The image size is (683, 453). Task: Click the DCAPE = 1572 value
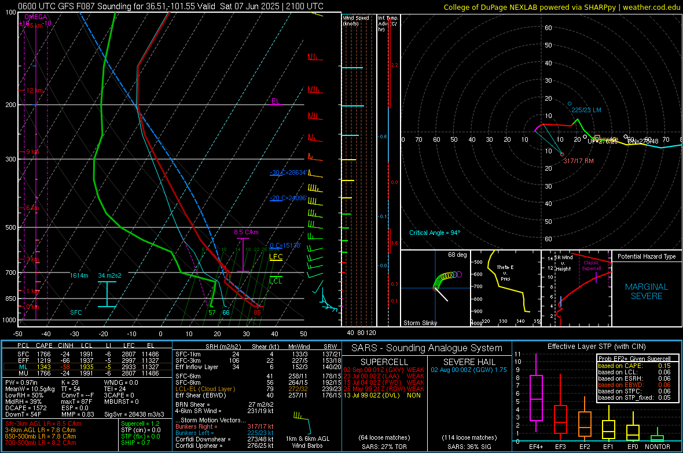tap(26, 408)
